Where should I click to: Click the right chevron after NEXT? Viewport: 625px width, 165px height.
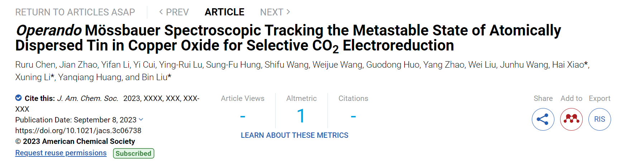(x=288, y=12)
